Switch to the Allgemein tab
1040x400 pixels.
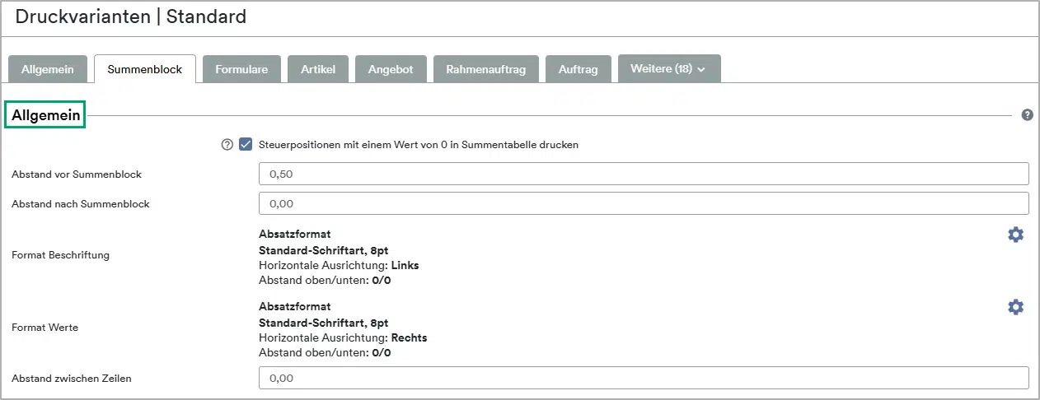point(48,70)
